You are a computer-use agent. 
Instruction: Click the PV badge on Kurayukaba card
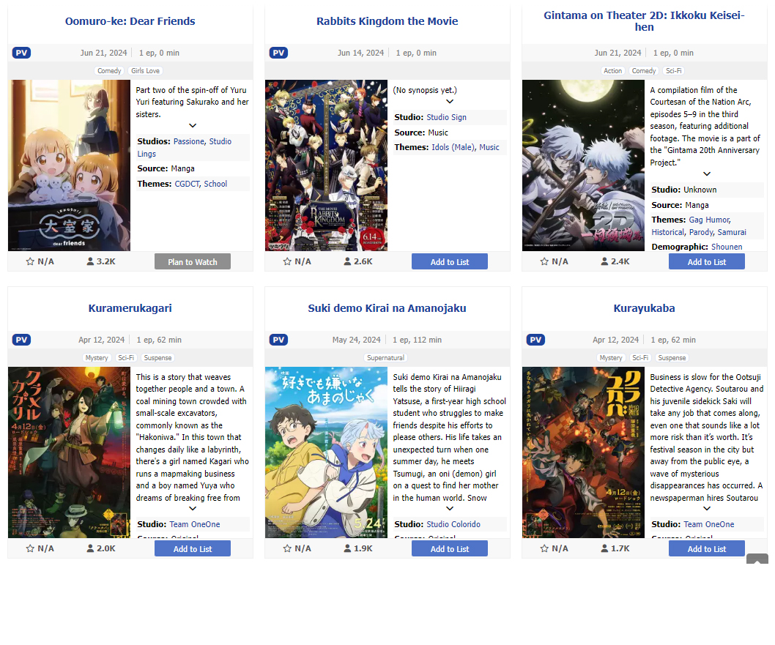pos(535,340)
